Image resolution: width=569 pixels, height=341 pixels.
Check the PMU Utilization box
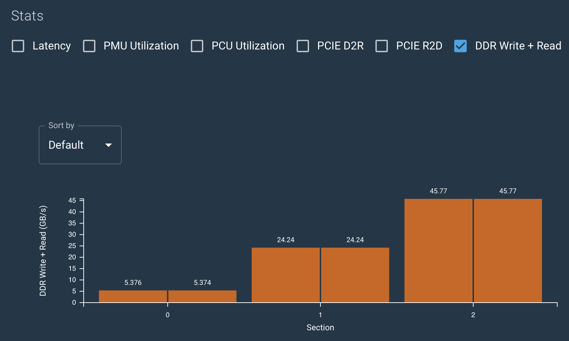pyautogui.click(x=89, y=46)
